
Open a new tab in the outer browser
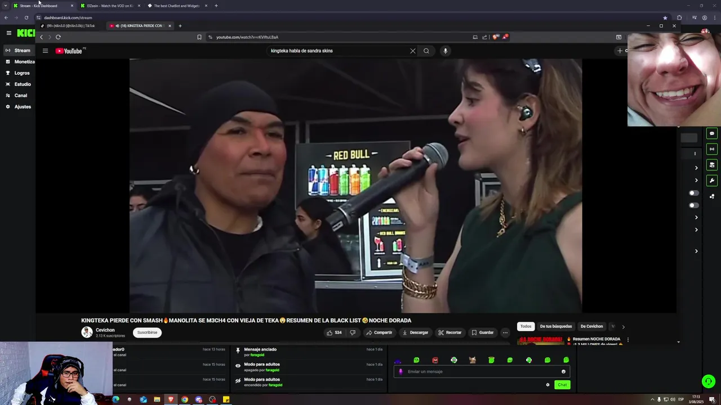tap(216, 6)
